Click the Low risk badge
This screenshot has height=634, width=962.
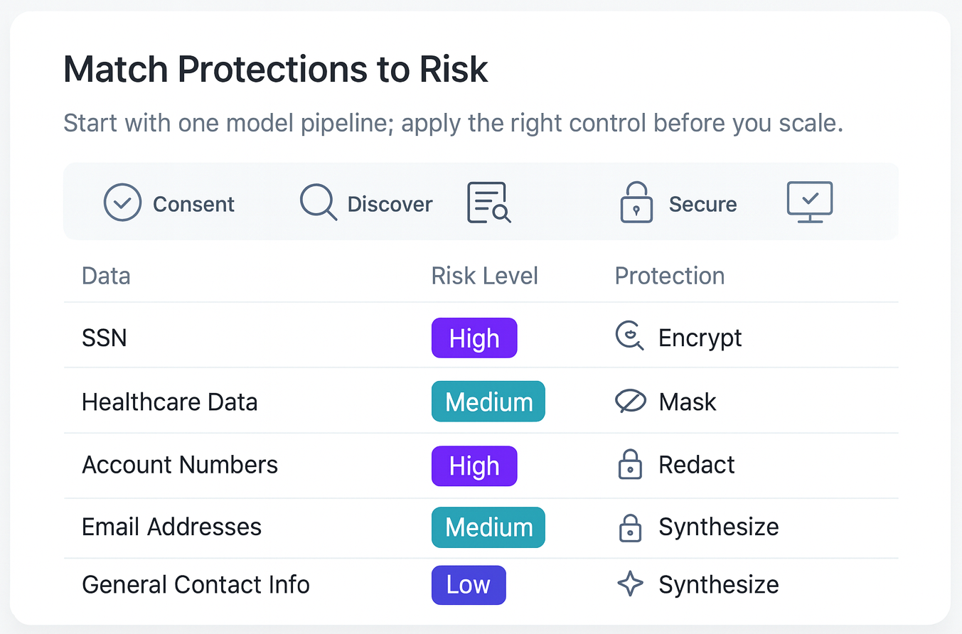(x=469, y=585)
